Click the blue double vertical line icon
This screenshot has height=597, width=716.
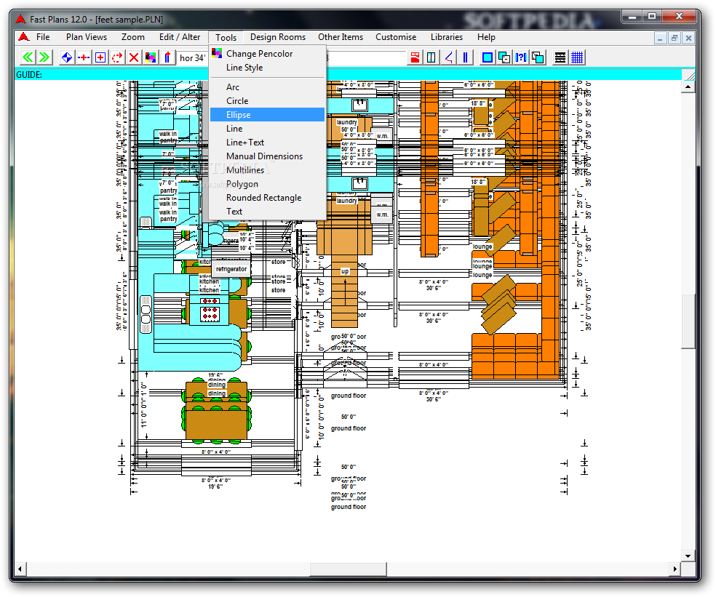point(465,57)
